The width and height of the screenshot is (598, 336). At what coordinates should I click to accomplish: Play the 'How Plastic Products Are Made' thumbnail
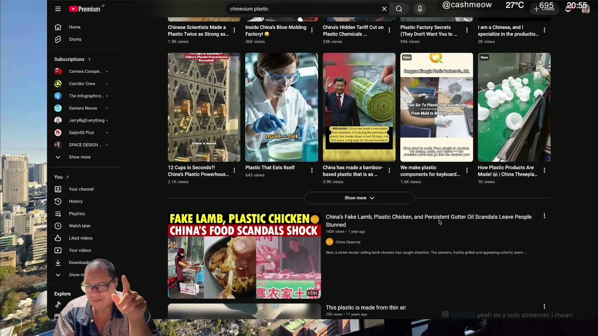[x=514, y=107]
